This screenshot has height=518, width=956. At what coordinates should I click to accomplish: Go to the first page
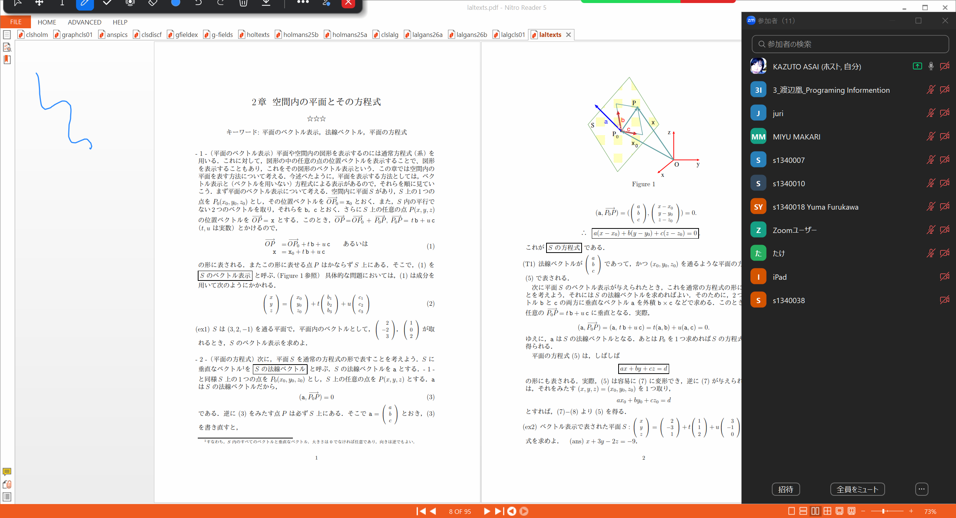click(421, 511)
